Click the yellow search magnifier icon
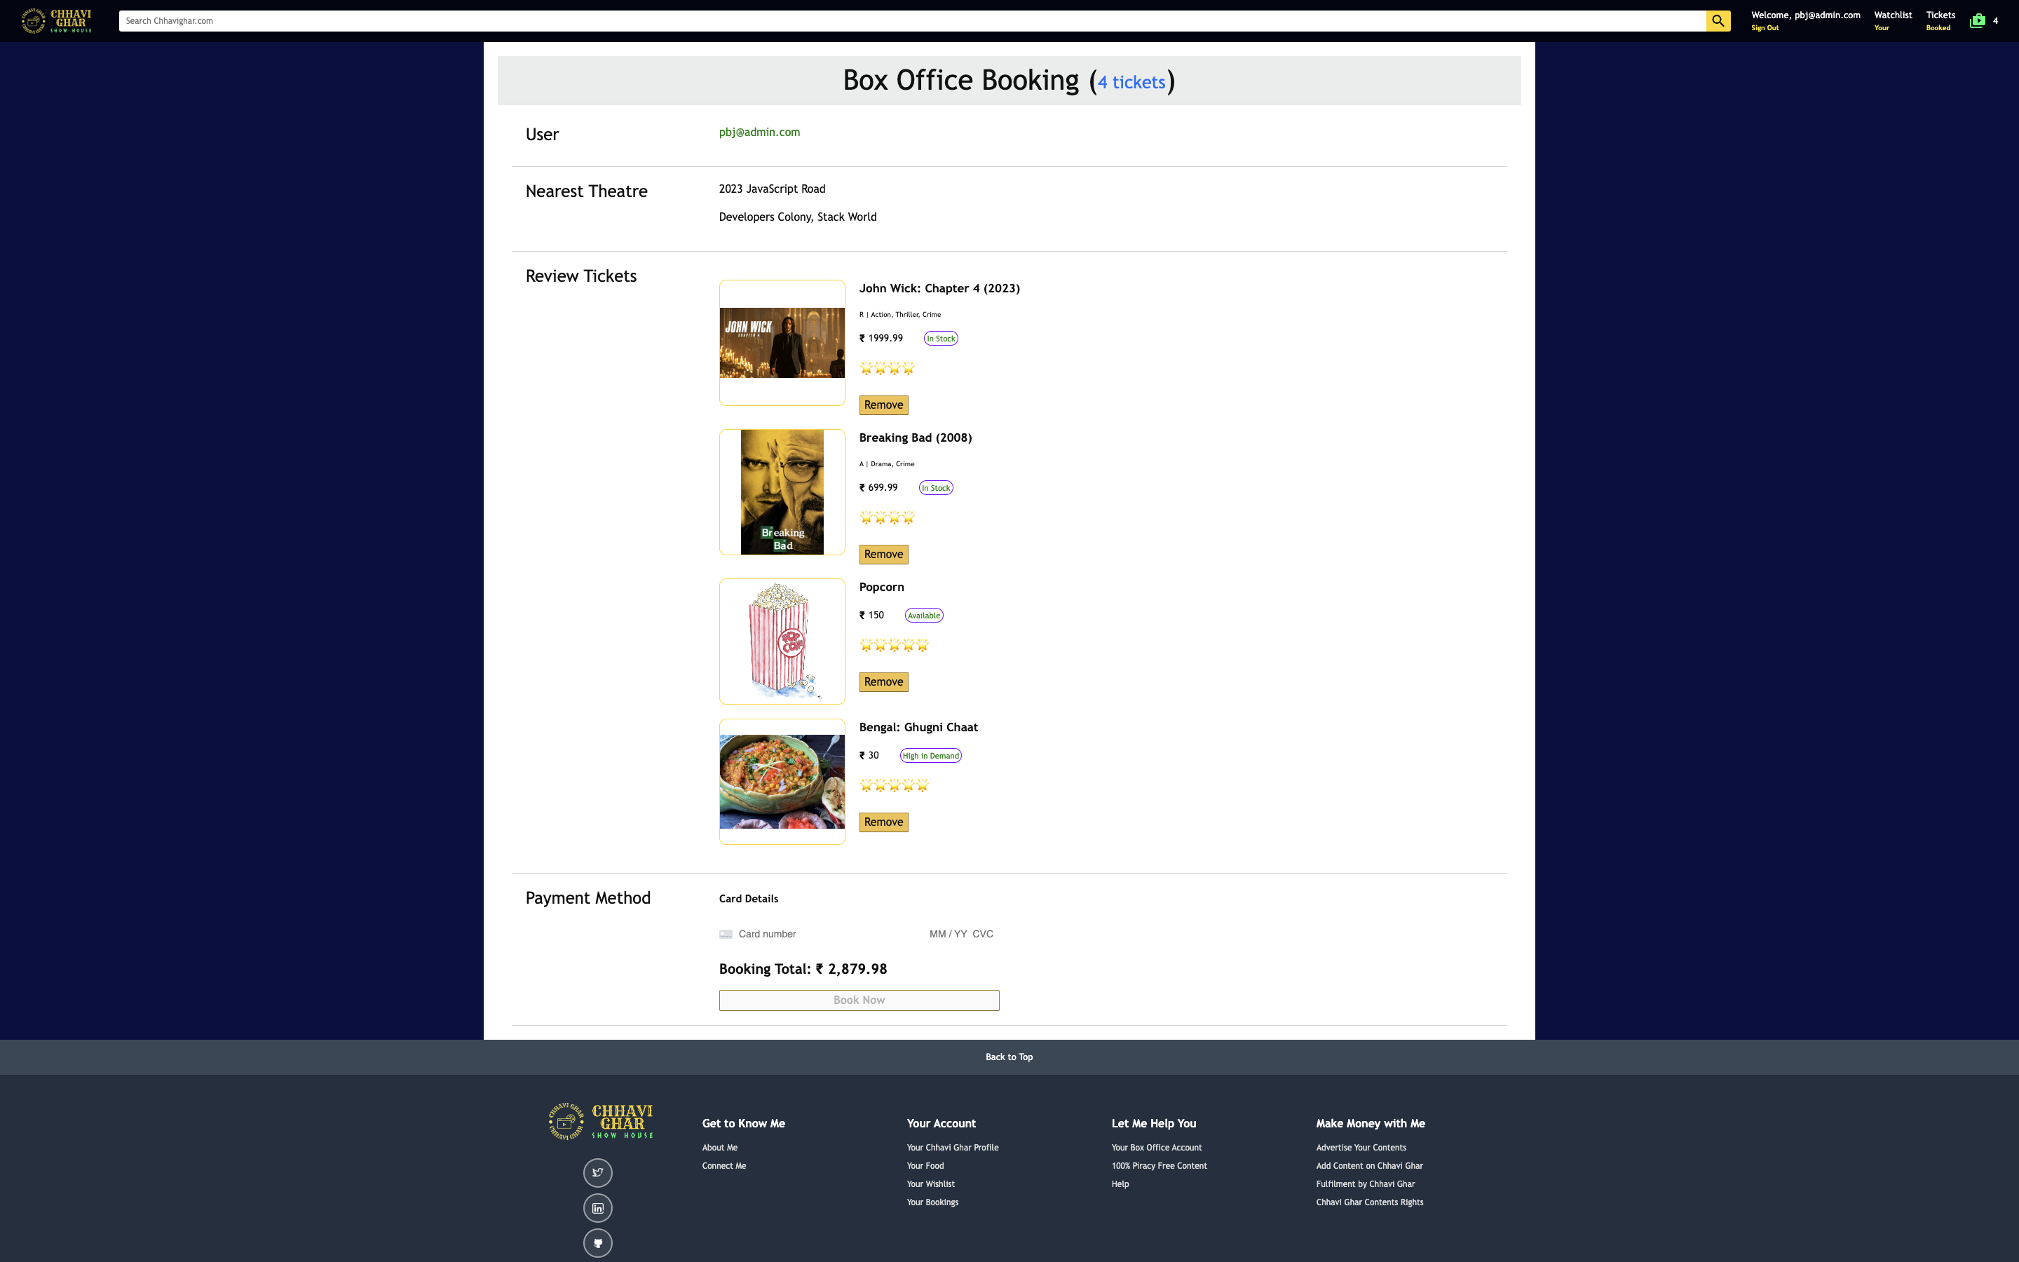 (1718, 20)
